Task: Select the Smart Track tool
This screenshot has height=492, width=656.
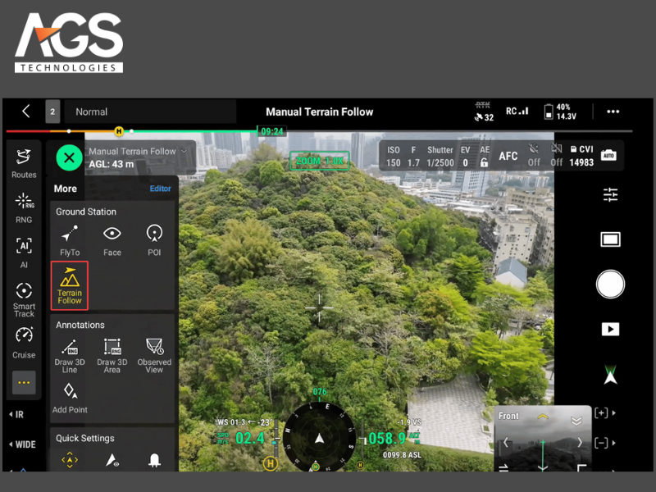Action: 24,298
